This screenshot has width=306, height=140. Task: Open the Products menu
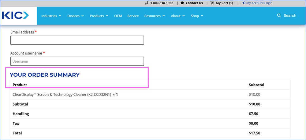[97, 16]
